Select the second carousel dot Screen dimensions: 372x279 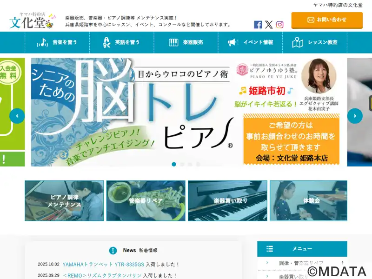[x=182, y=164]
